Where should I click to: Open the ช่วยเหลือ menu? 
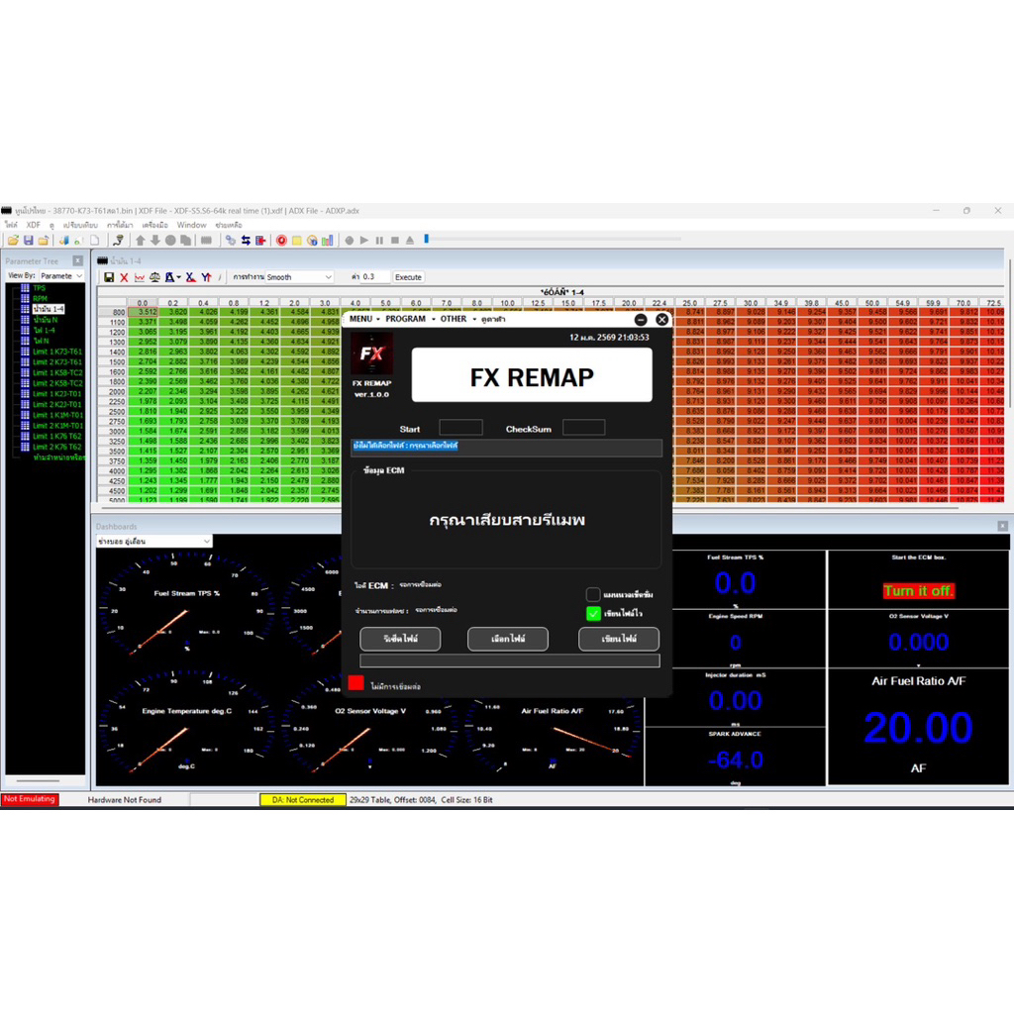tap(229, 225)
